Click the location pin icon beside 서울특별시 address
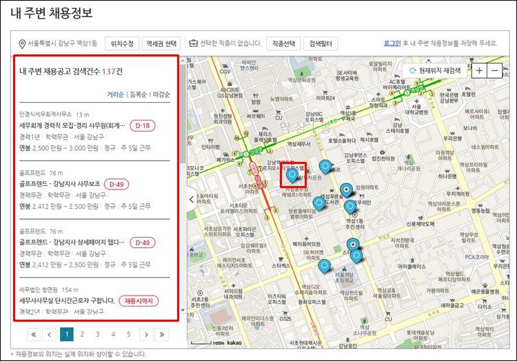Screen dimensions: 517x361 pyautogui.click(x=22, y=43)
